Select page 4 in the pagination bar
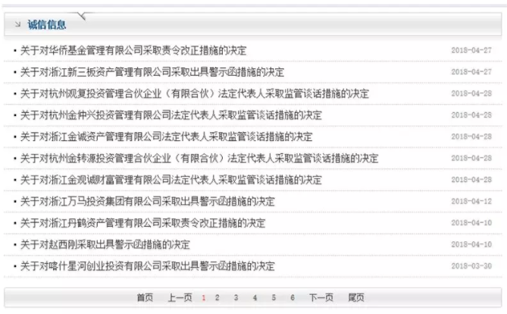Image resolution: width=507 pixels, height=314 pixels. [255, 298]
